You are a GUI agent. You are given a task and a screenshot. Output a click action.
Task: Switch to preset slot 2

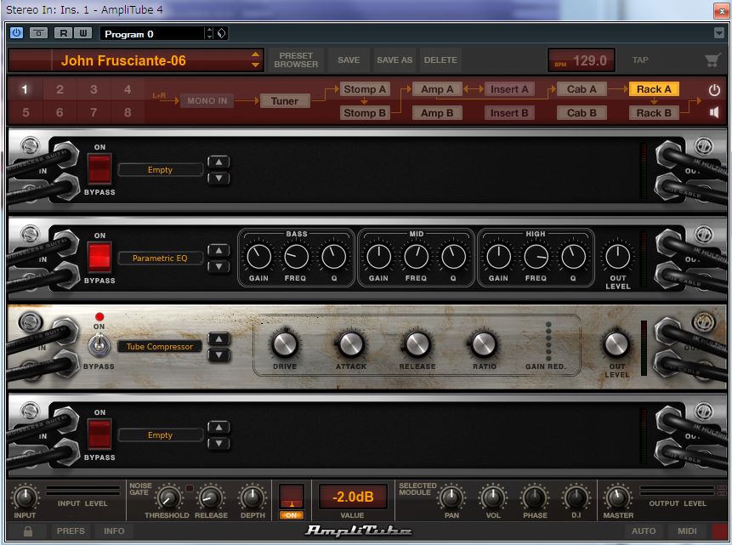point(59,88)
